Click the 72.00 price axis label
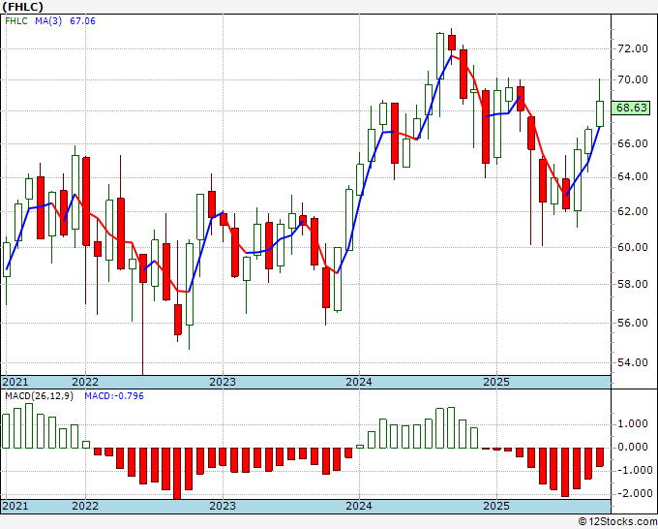 point(633,48)
